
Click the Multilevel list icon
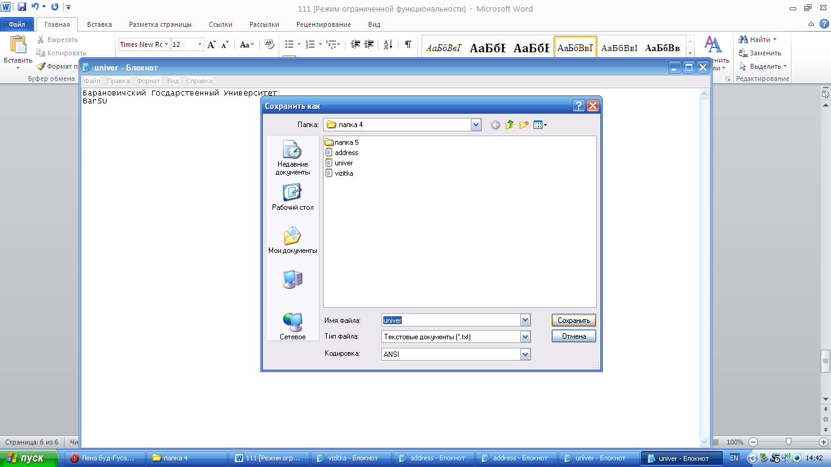click(333, 44)
